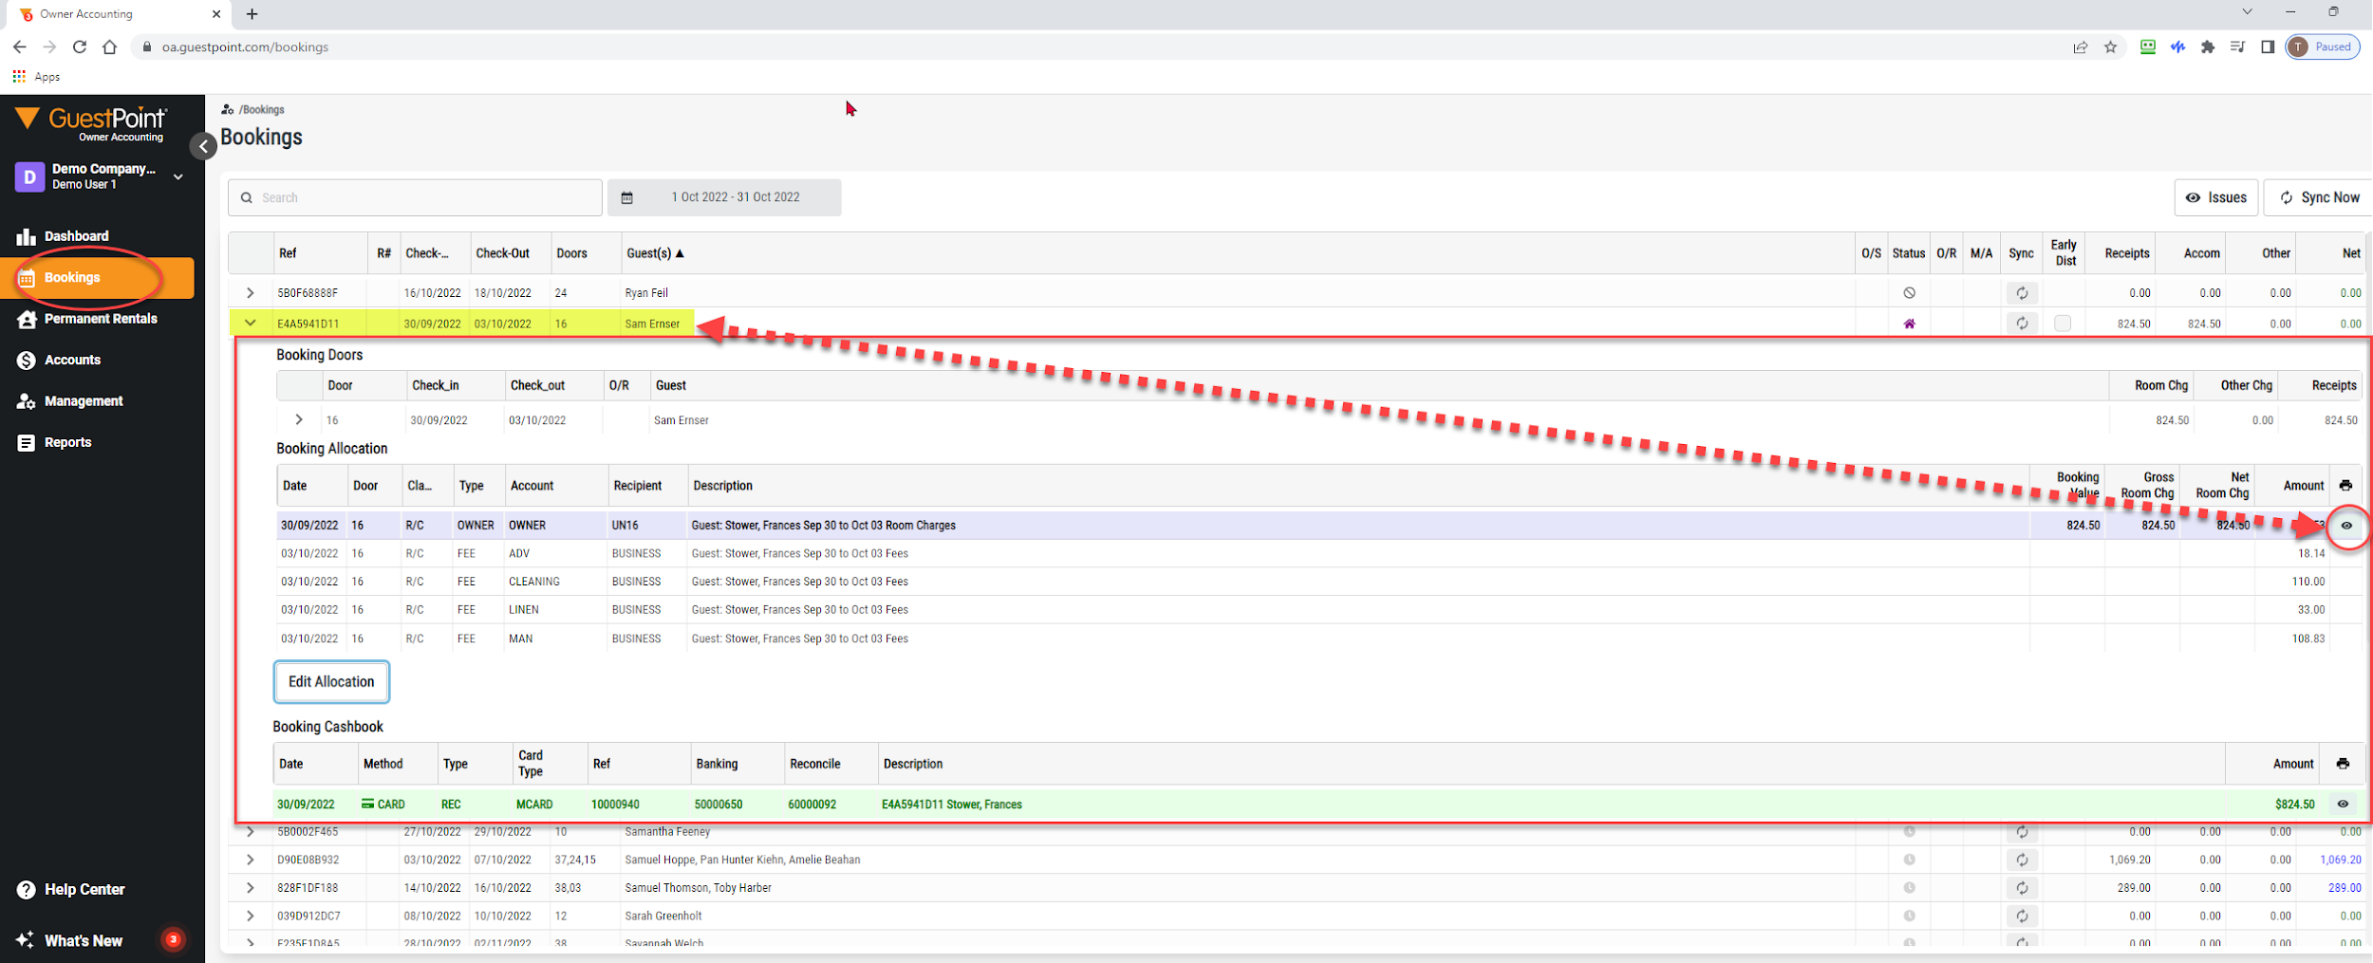Open the browser Extensions puzzle icon
This screenshot has width=2373, height=963.
point(2208,46)
